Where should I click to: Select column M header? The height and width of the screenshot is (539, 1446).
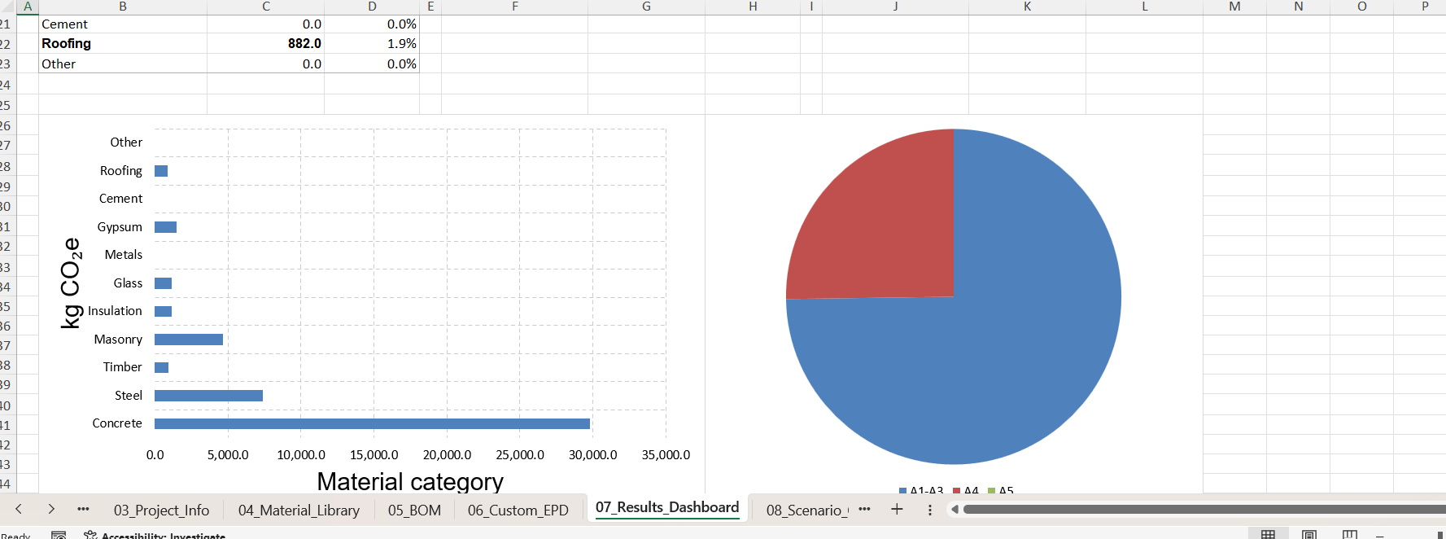[x=1234, y=7]
